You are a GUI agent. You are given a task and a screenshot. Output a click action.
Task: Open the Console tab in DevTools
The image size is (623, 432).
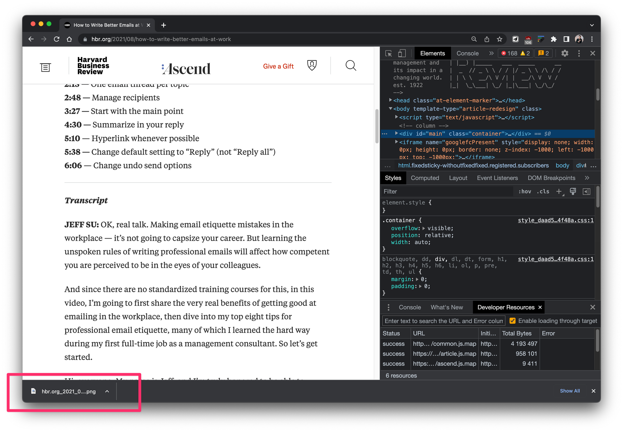(467, 54)
